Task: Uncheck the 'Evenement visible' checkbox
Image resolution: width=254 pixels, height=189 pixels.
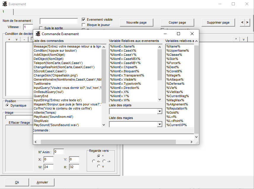Action: [84, 19]
